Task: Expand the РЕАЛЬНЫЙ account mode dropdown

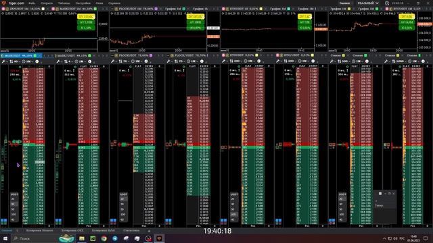Action: pos(367,3)
